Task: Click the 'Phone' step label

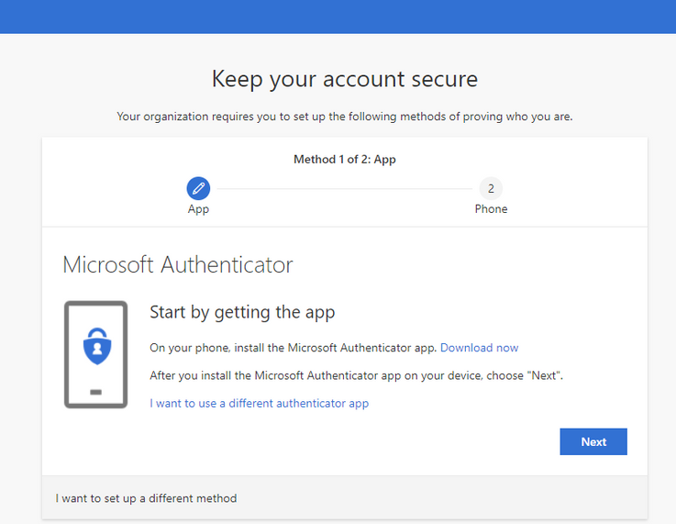Action: pyautogui.click(x=491, y=209)
